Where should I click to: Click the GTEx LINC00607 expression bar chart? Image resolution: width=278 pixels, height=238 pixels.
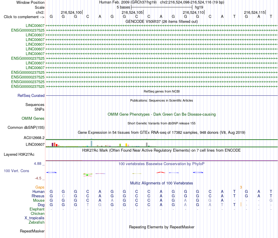[101, 143]
